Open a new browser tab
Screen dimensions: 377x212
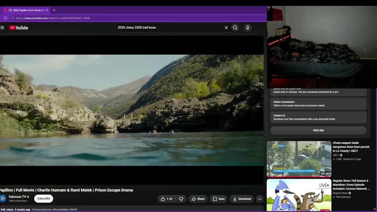pyautogui.click(x=54, y=10)
